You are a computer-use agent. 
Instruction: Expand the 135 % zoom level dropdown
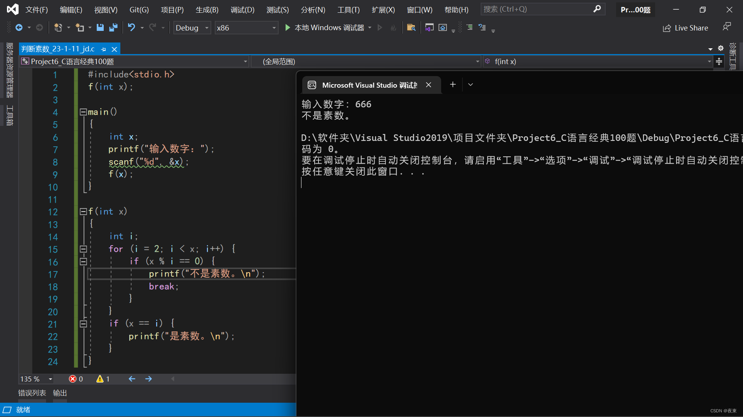click(50, 379)
